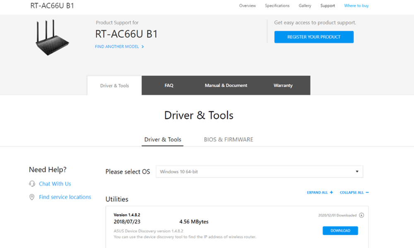Click the chevron arrow after FIND ANOTHER MODEL
Viewport: 414px width, 248px height.
tap(142, 47)
